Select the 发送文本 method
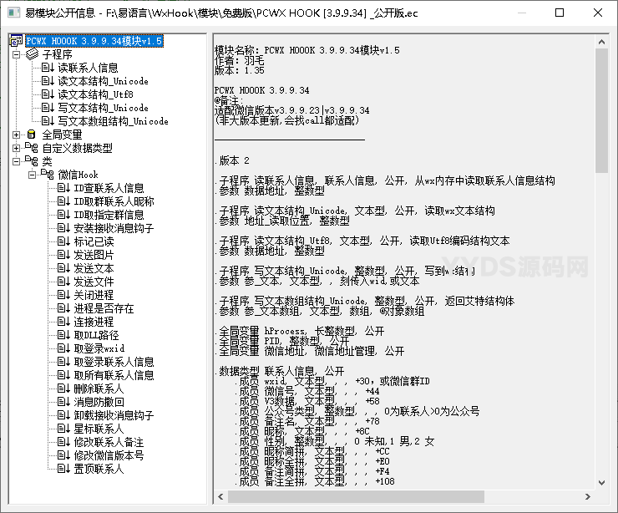 click(x=94, y=268)
